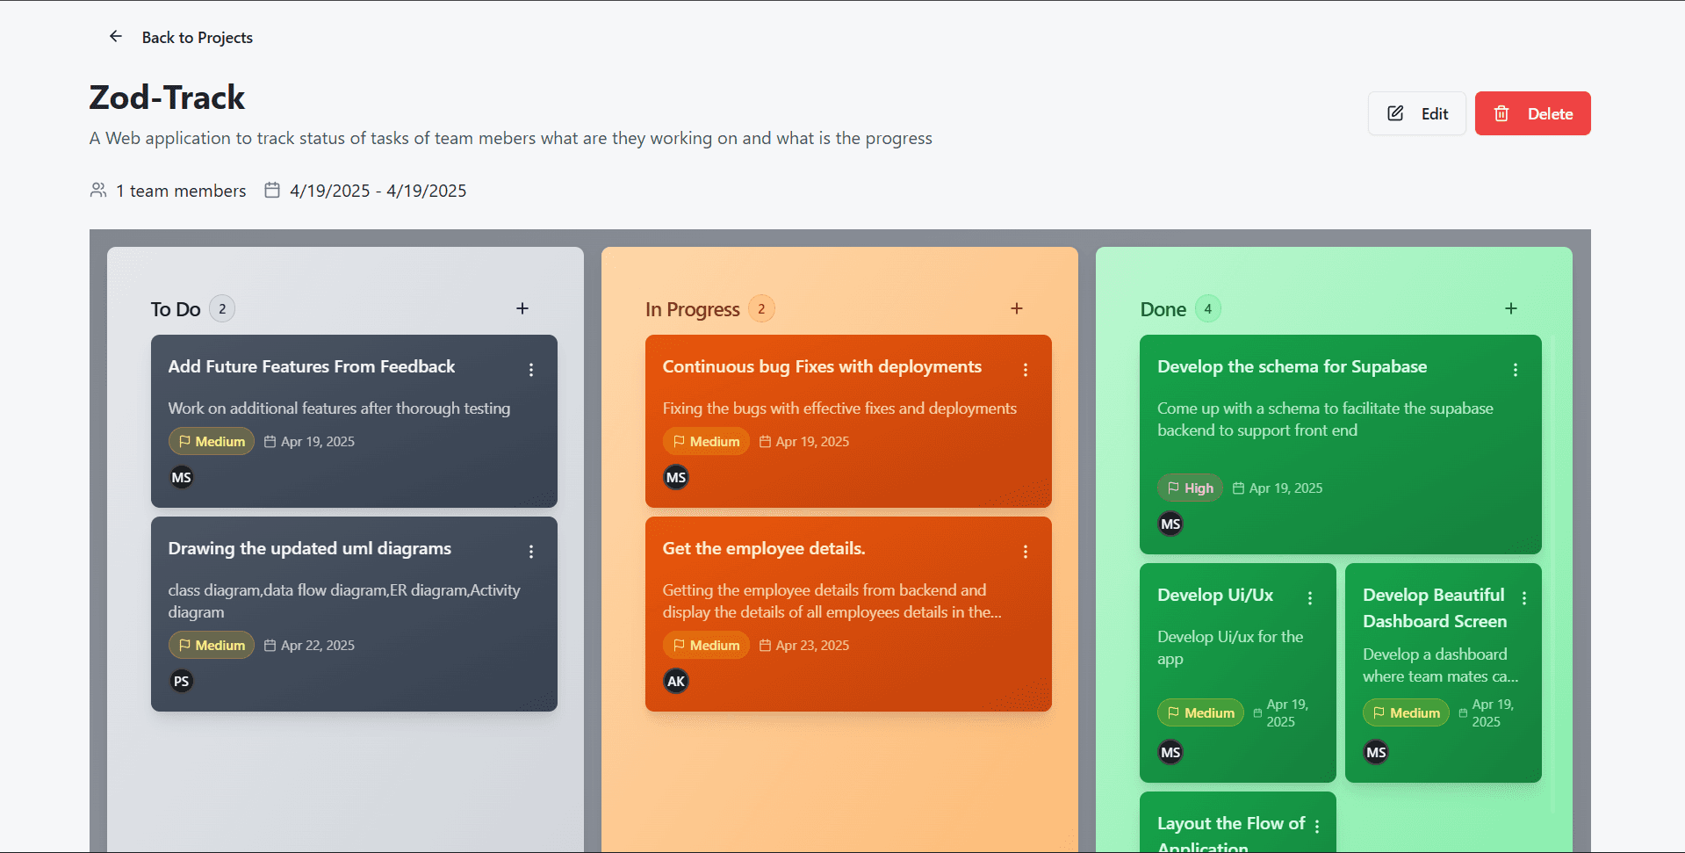Click the Apr 22, 2025 due date
Image resolution: width=1685 pixels, height=853 pixels.
[x=318, y=645]
